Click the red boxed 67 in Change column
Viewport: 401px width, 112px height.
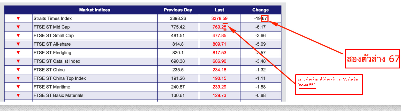click(264, 19)
